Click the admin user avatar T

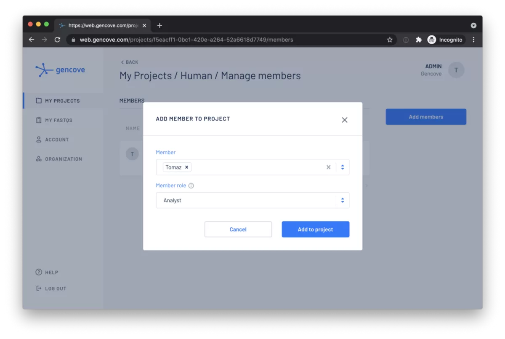pyautogui.click(x=456, y=70)
